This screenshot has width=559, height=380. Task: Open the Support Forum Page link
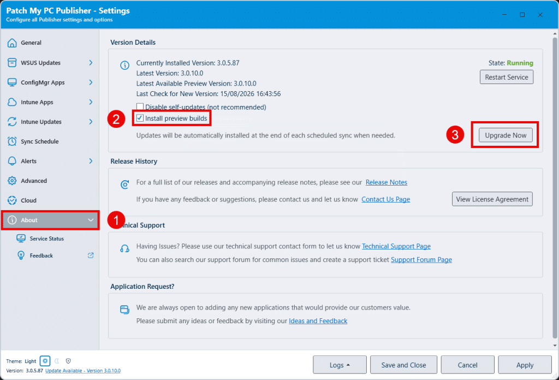pos(421,260)
